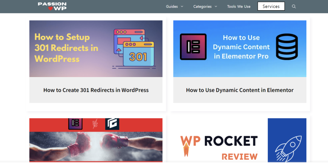The height and width of the screenshot is (163, 328).
Task: Open the Guides menu
Action: coord(172,6)
